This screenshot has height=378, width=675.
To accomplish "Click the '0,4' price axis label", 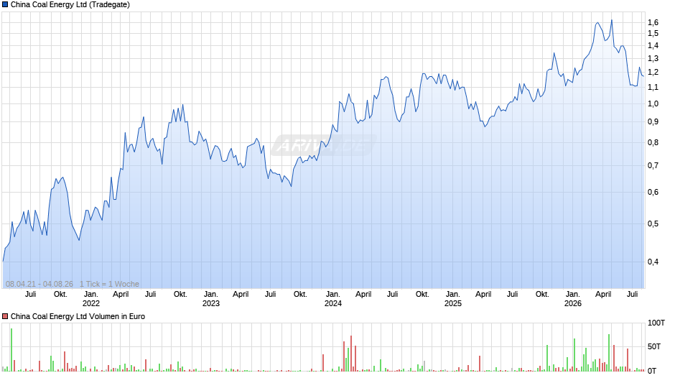I will click(653, 262).
